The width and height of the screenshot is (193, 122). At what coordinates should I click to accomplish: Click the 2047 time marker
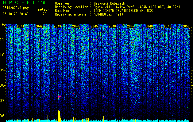point(131,26)
